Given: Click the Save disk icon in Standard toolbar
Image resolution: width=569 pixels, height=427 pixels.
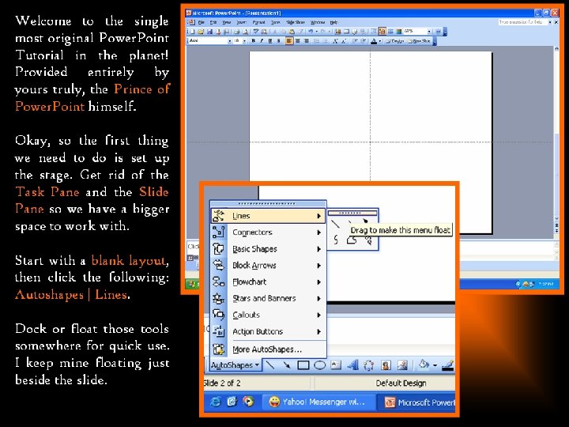Looking at the screenshot, I should (x=209, y=32).
